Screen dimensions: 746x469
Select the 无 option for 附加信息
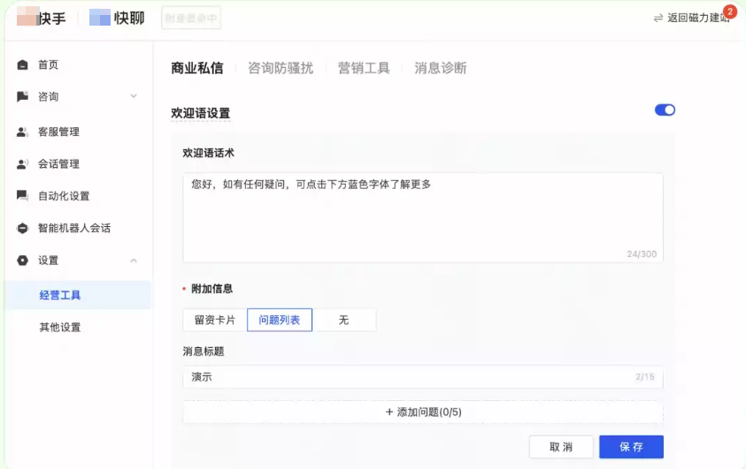[x=344, y=320]
